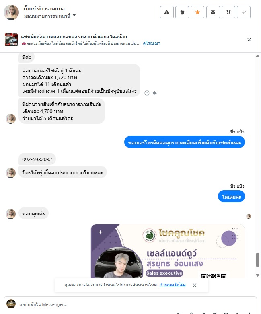Image resolution: width=261 pixels, height=314 pixels.
Task: Click the chat scrollbar thumb
Action: click(258, 260)
